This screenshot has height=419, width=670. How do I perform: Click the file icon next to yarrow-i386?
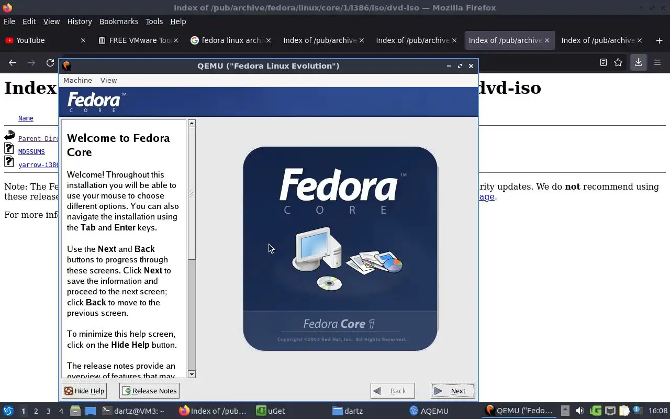[9, 162]
